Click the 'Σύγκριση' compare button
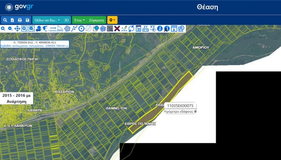Viewport: 281px width, 160px height. click(96, 20)
